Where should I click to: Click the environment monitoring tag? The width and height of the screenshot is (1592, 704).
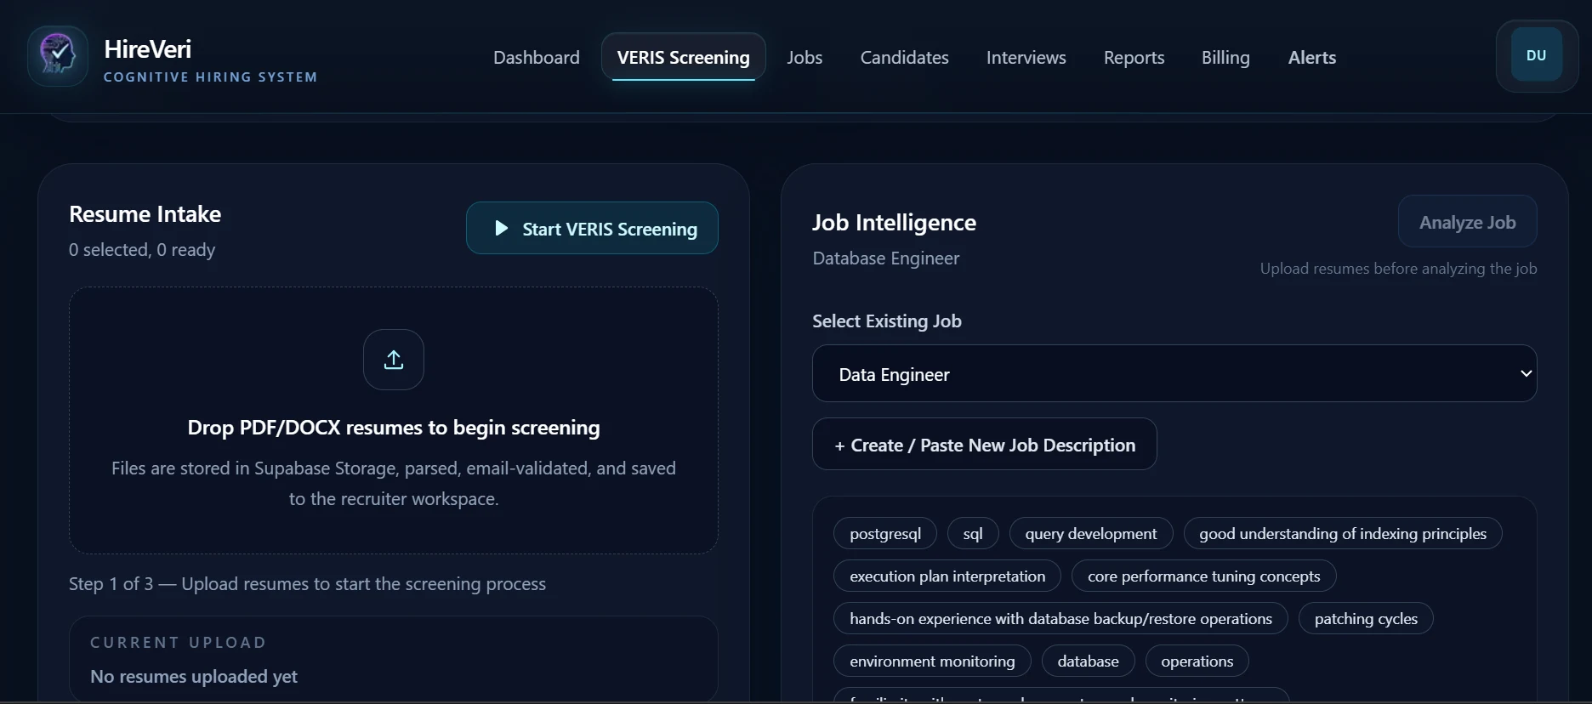[932, 661]
